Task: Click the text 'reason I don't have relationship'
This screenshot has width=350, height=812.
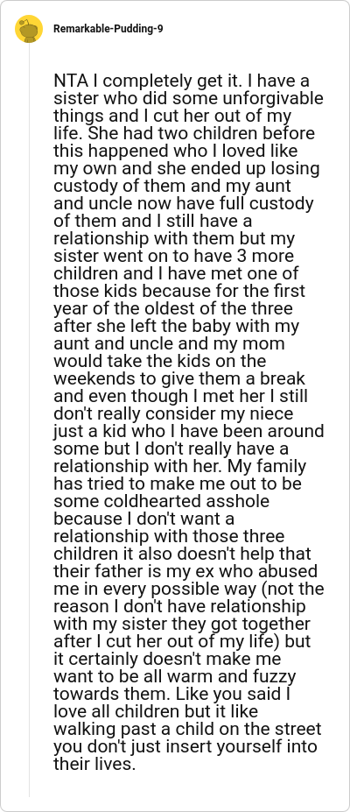Action: coord(179,606)
